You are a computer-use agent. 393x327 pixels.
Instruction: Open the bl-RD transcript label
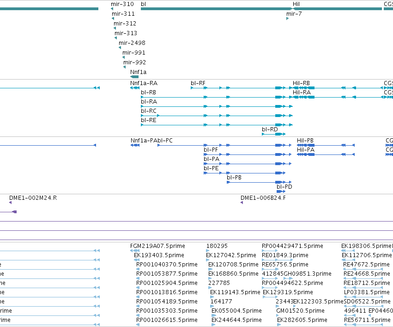click(x=270, y=130)
